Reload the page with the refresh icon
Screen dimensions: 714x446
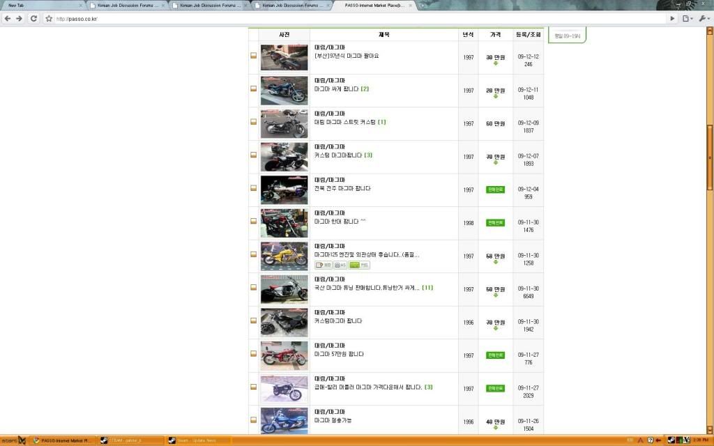click(33, 19)
